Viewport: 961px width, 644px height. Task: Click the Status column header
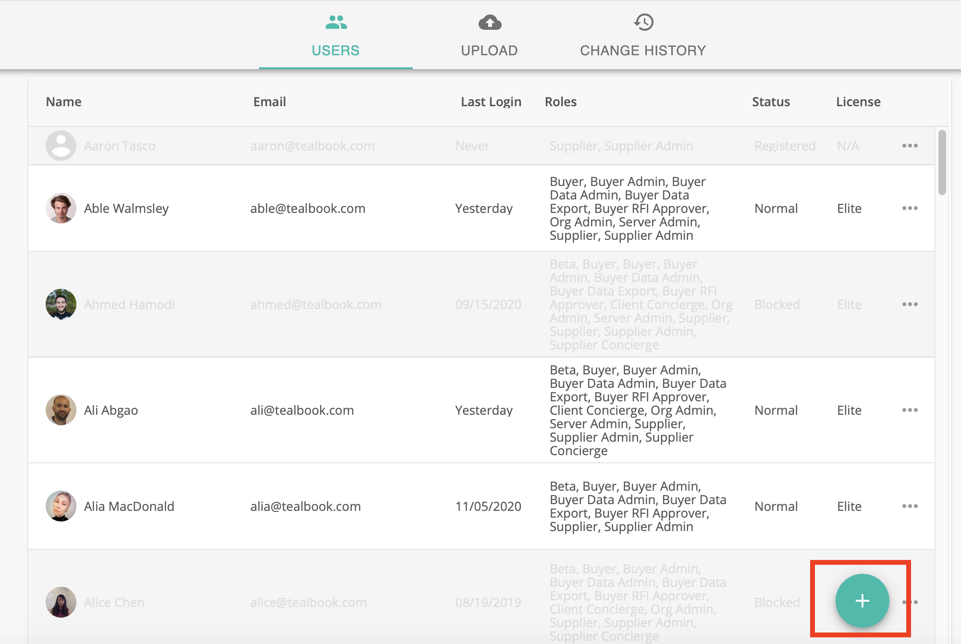point(771,102)
